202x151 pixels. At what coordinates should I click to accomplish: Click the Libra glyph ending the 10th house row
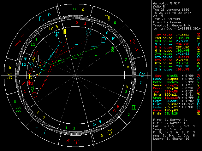click(x=198, y=63)
